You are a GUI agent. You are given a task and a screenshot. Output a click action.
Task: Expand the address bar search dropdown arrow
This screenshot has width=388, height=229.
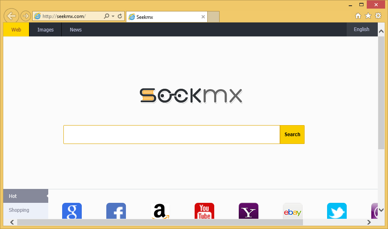point(113,16)
